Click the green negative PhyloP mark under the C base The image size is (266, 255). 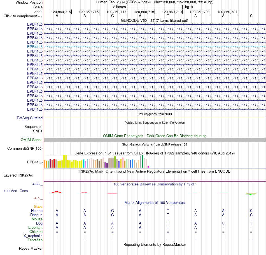[250, 195]
